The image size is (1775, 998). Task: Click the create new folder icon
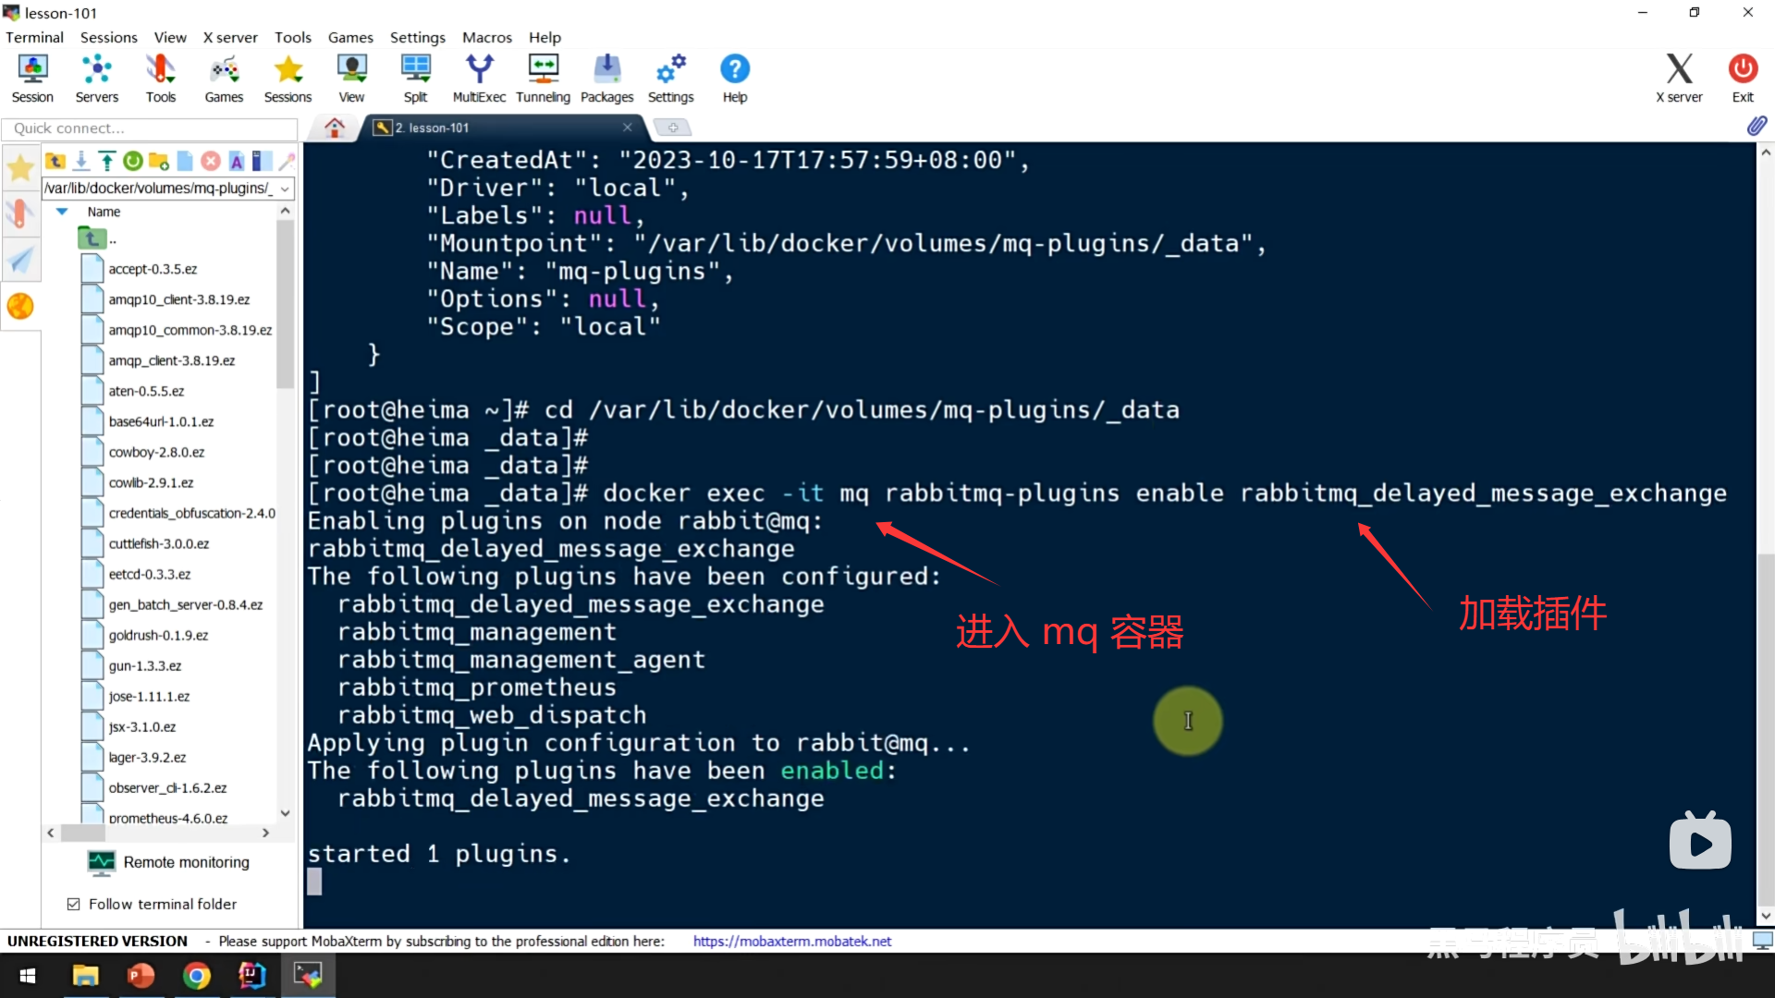pyautogui.click(x=159, y=161)
